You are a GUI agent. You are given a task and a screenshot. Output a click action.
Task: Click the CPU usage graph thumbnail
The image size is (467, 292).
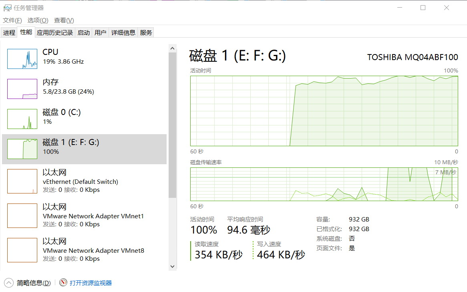22,59
